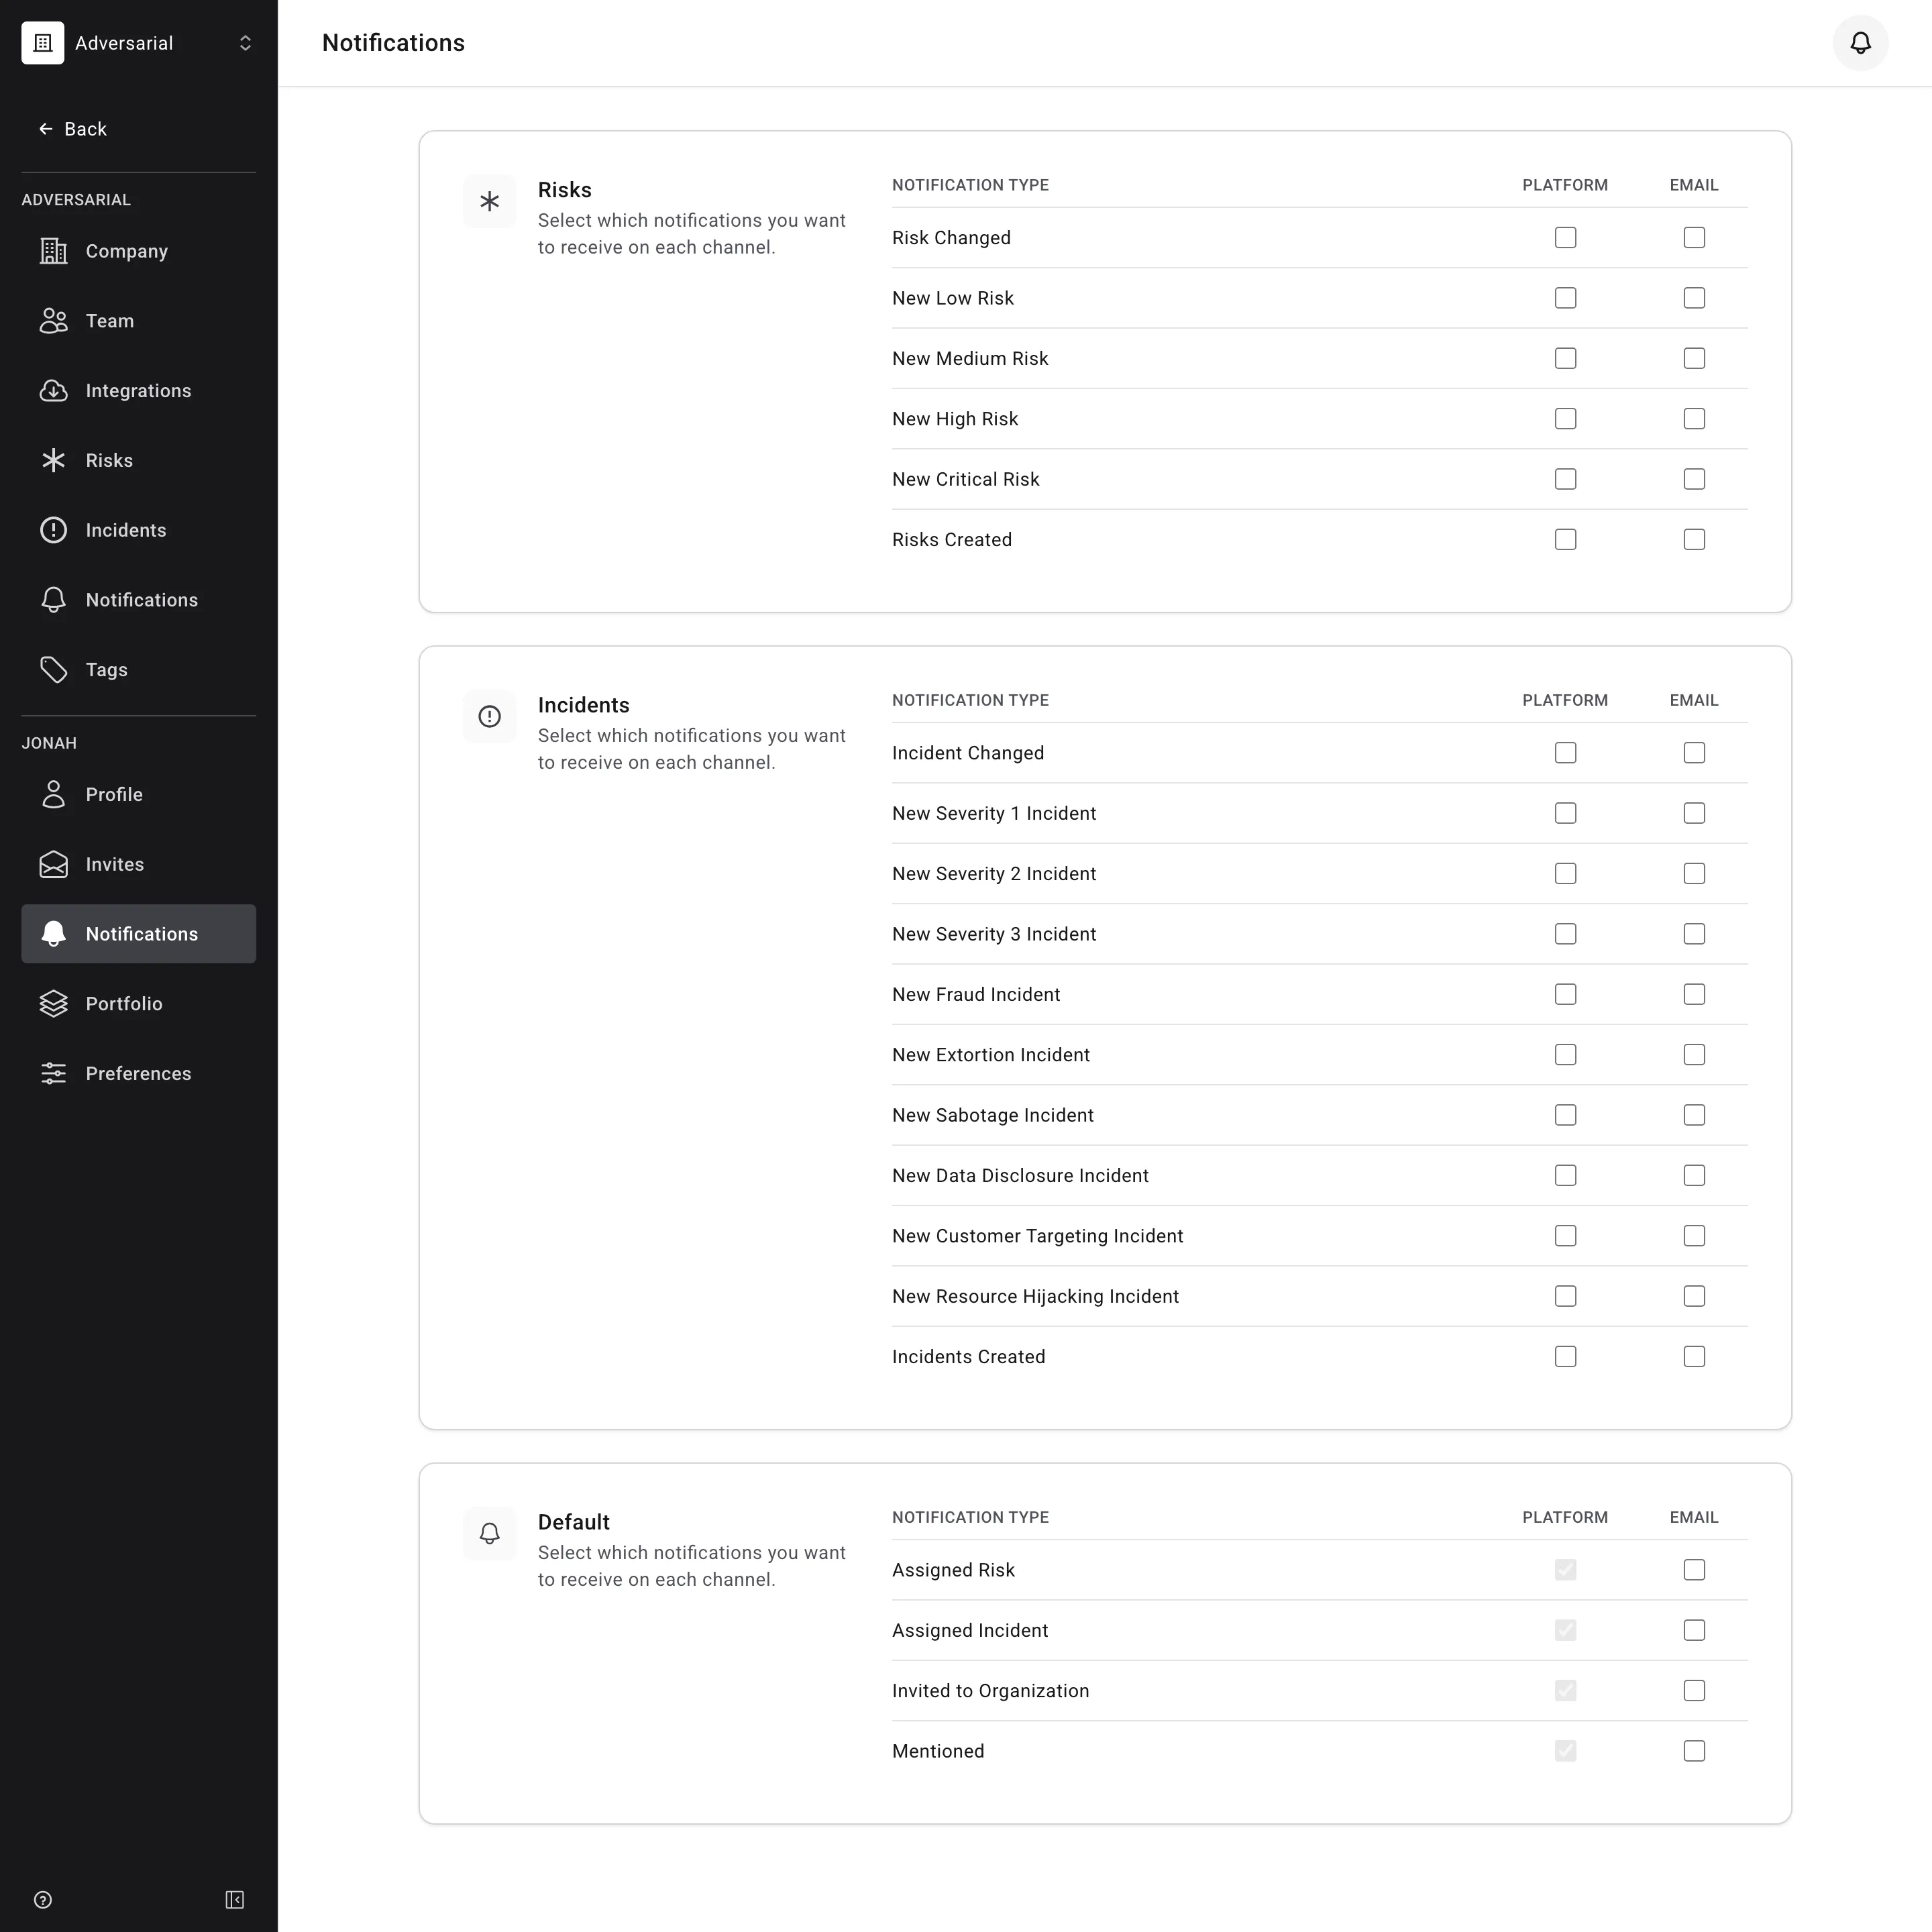Collapse the sidebar panel icon
Screen dimensions: 1932x1932
click(235, 1900)
